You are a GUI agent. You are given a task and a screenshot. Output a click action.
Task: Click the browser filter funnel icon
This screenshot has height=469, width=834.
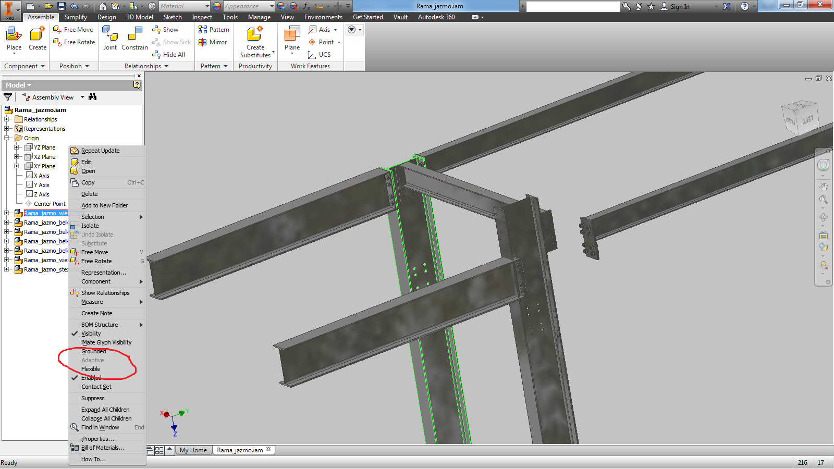(x=8, y=97)
